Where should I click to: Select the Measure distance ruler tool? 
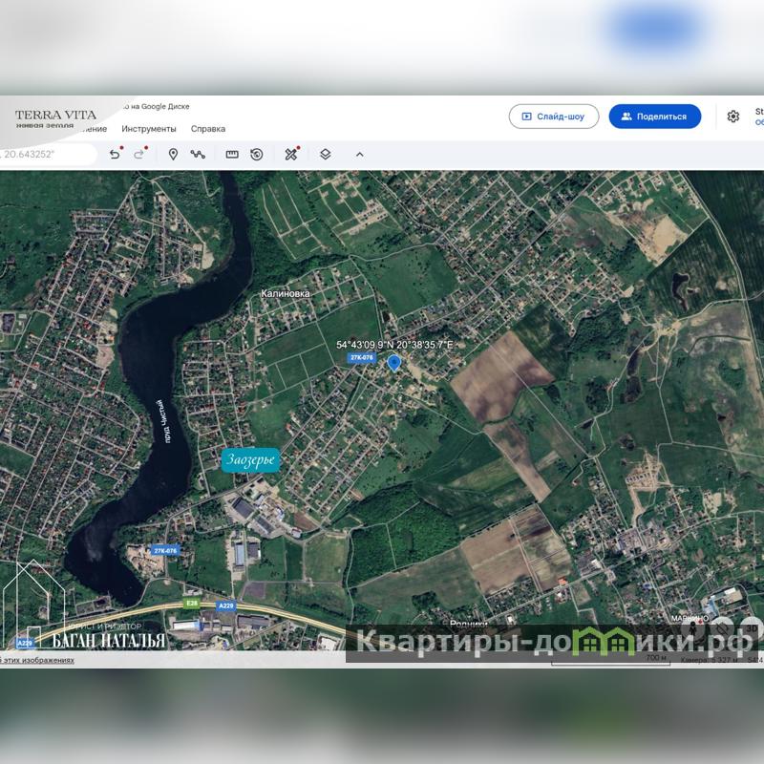(x=232, y=154)
